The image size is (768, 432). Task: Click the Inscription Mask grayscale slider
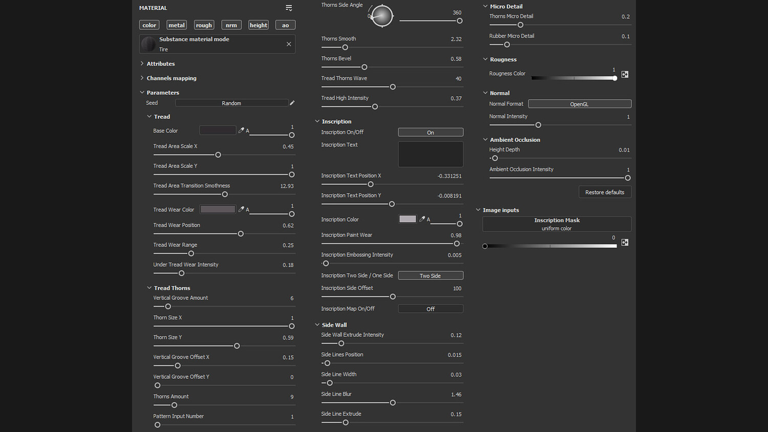pyautogui.click(x=550, y=246)
